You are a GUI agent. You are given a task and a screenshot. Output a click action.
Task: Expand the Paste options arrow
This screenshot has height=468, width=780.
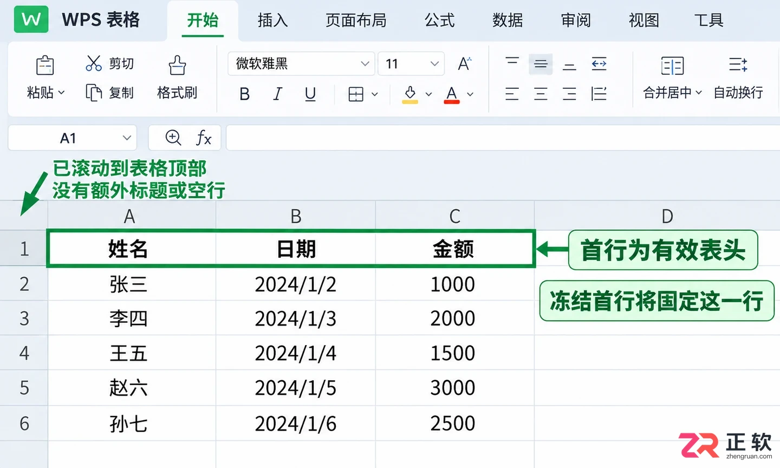point(61,93)
